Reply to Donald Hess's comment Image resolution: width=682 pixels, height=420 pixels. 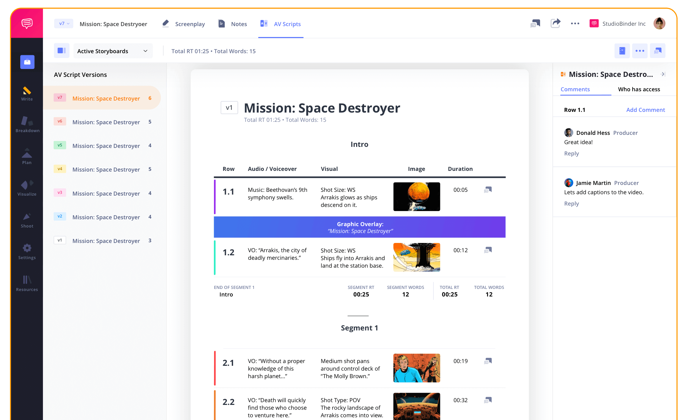click(571, 153)
